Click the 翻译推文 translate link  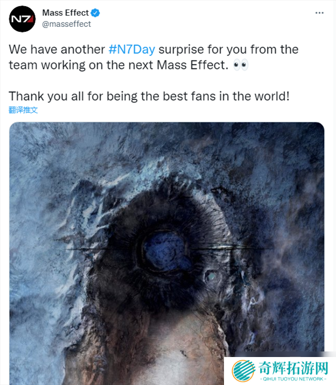23,110
